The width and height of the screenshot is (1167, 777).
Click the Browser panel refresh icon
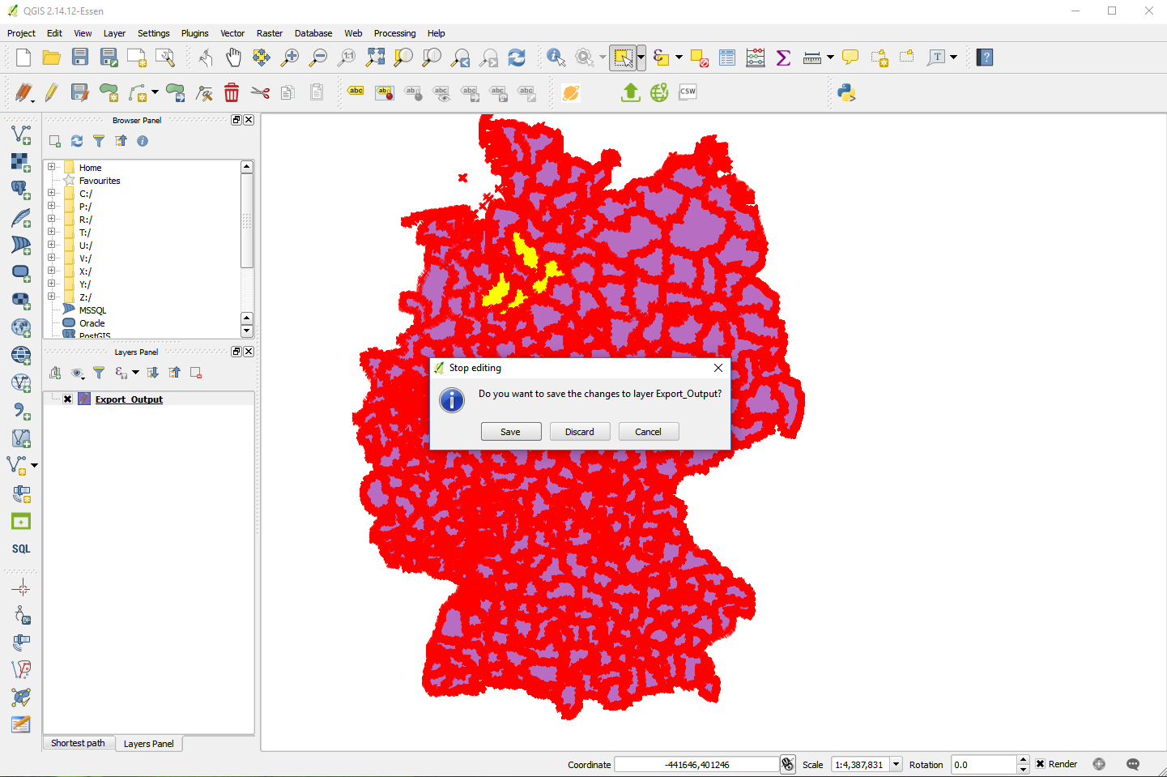coord(77,141)
